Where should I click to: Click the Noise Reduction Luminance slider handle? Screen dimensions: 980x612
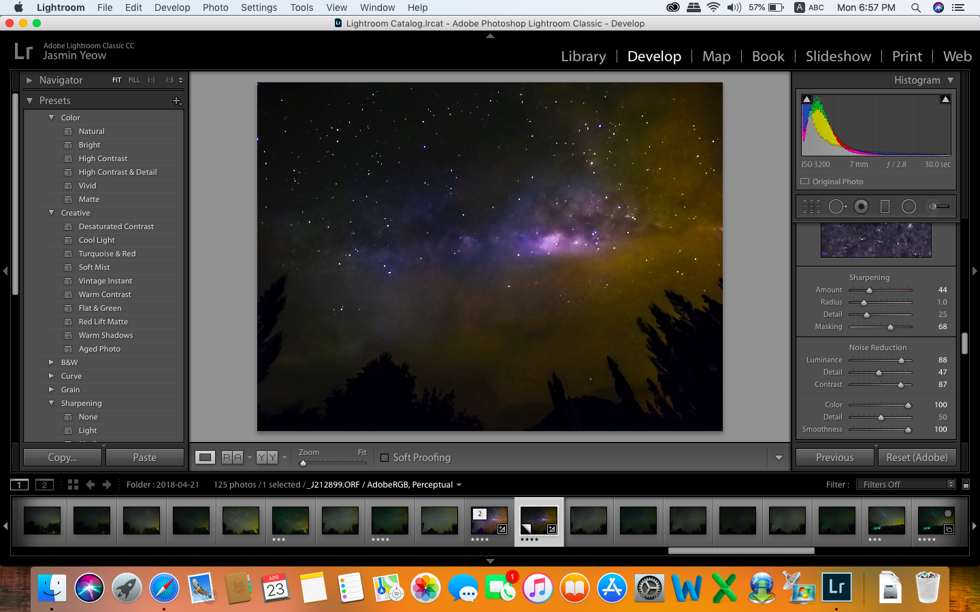point(902,360)
